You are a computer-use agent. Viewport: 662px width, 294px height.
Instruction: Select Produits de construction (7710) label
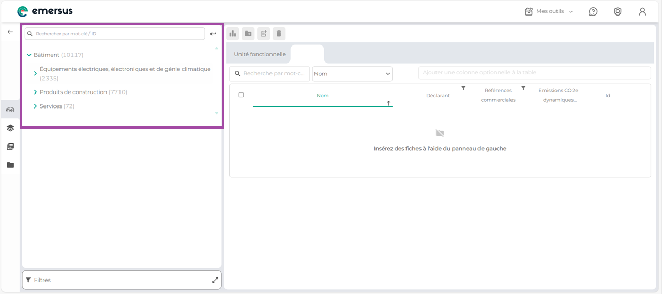click(83, 92)
